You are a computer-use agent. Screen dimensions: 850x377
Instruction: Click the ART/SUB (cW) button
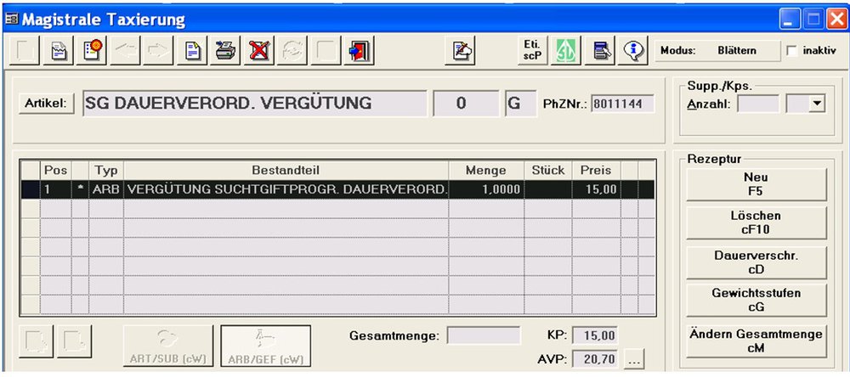pos(168,346)
